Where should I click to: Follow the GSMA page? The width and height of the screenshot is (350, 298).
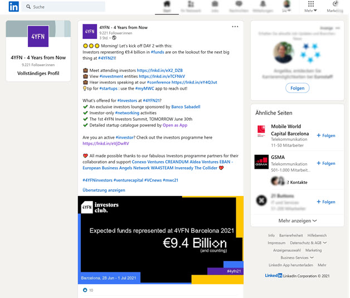click(326, 164)
